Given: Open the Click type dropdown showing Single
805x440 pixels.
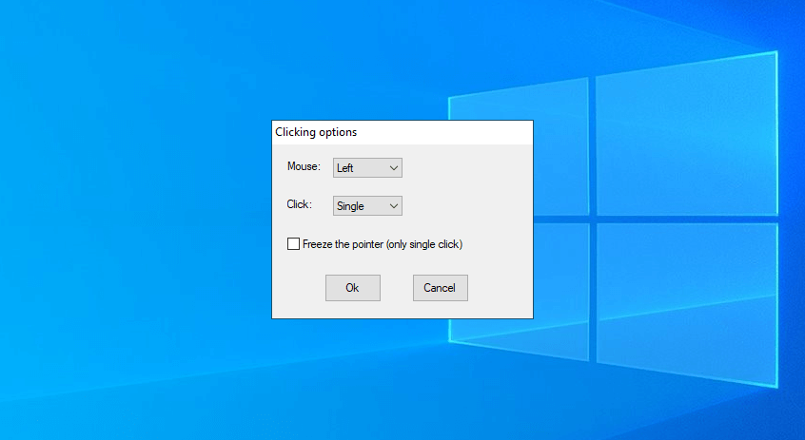Looking at the screenshot, I should pyautogui.click(x=367, y=205).
